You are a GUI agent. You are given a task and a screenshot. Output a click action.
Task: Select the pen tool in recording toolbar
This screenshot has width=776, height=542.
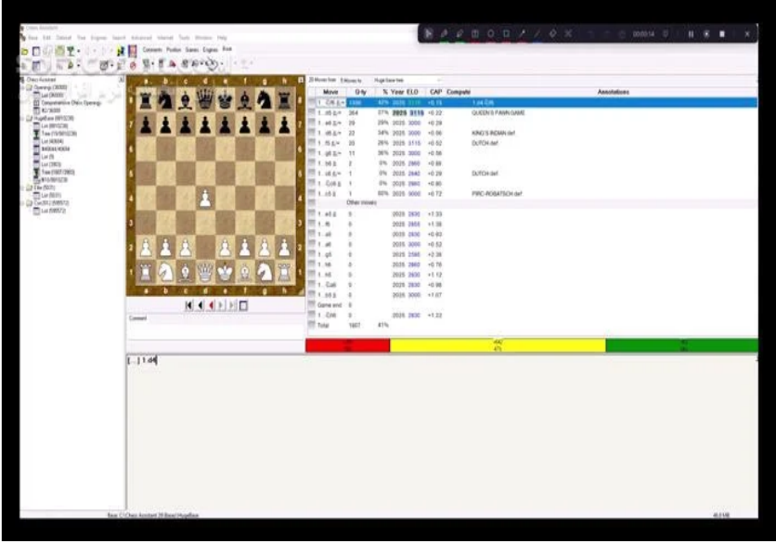(444, 33)
